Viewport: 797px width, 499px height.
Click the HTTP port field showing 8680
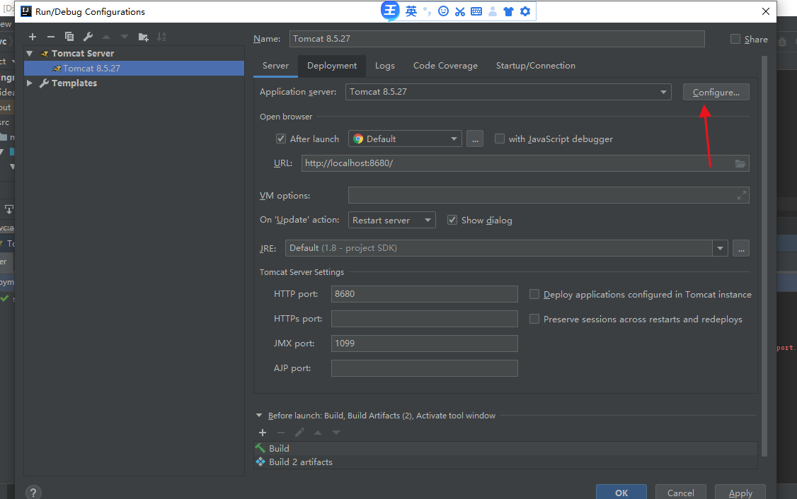click(425, 294)
